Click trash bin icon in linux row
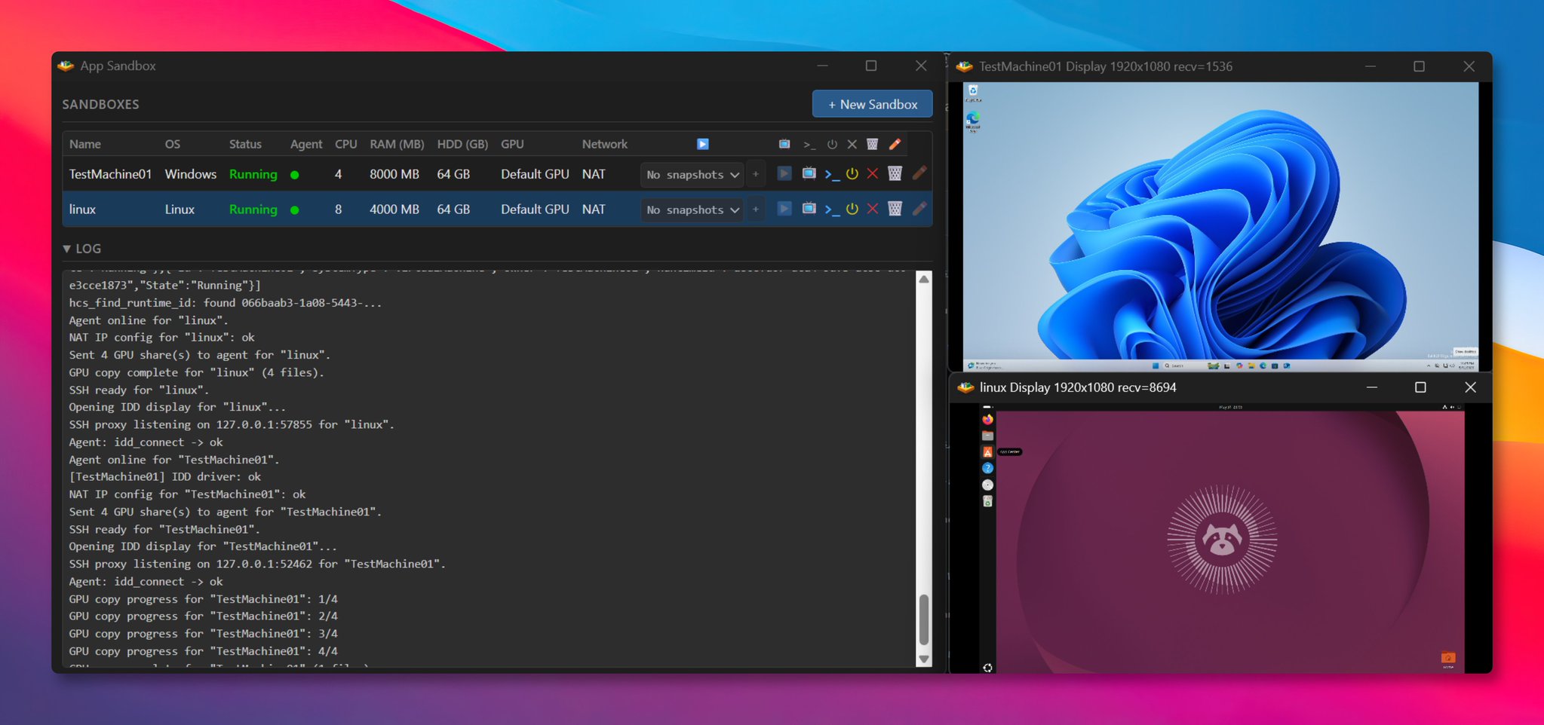The height and width of the screenshot is (725, 1544). pos(895,209)
